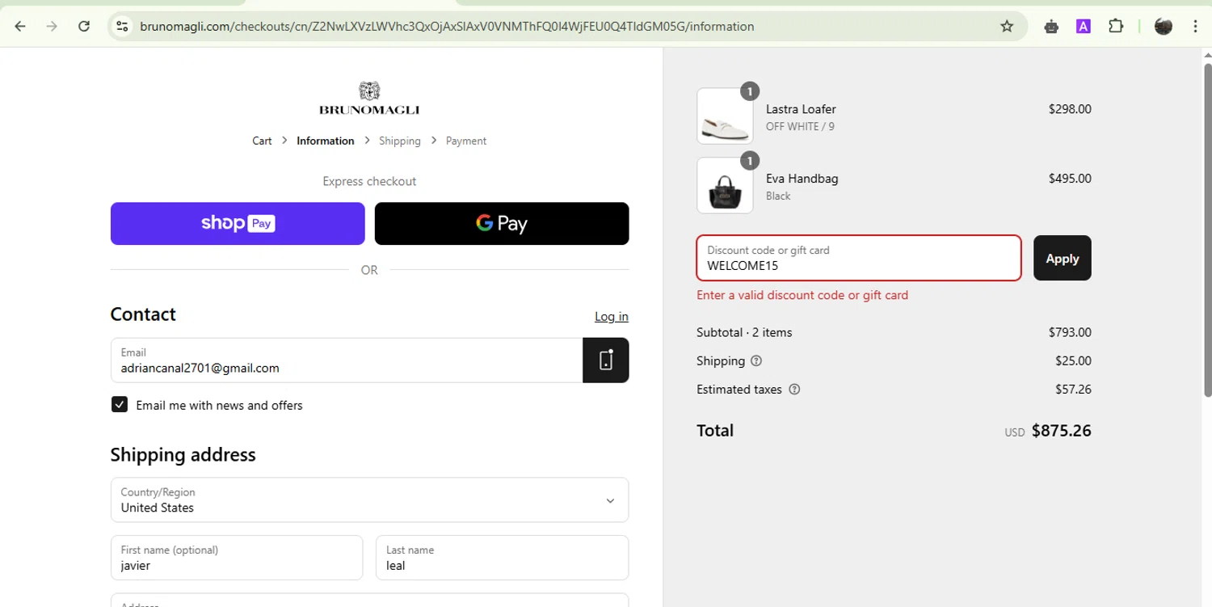Viewport: 1212px width, 607px height.
Task: Open the Country/Region dropdown
Action: click(369, 500)
